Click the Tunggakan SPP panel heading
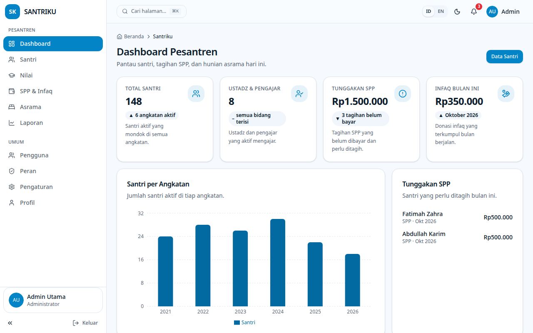Viewport: 533px width, 333px height. (x=426, y=184)
